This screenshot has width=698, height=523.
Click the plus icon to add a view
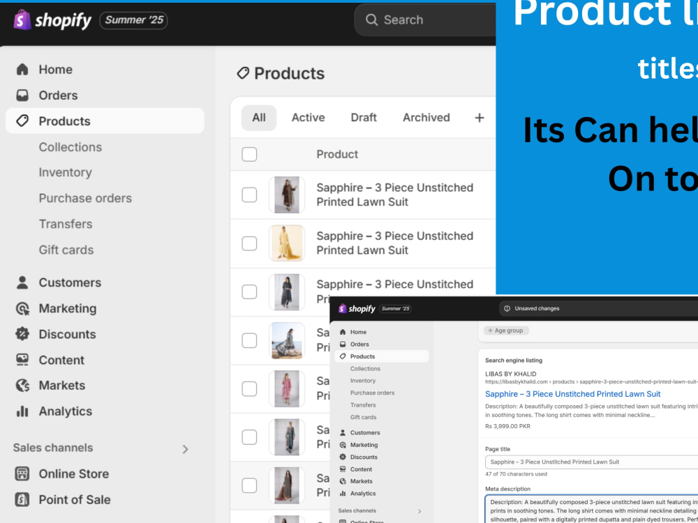point(480,118)
